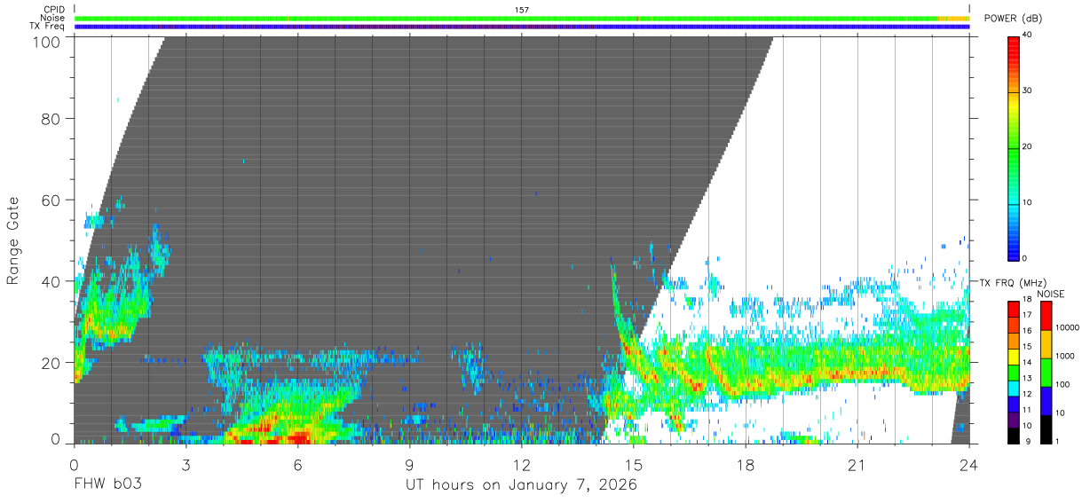The image size is (1090, 503).
Task: Click the 10000 label on NOISE scale
Action: click(1066, 328)
